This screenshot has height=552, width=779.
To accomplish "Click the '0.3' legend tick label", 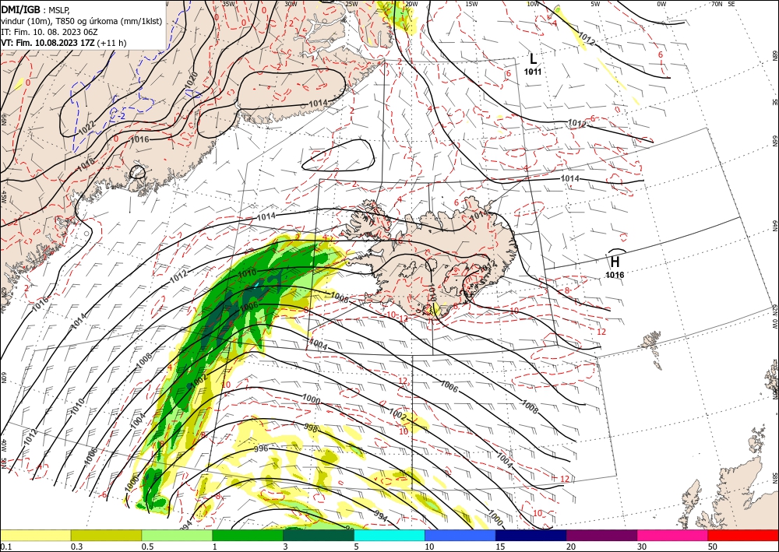I will pos(76,547).
